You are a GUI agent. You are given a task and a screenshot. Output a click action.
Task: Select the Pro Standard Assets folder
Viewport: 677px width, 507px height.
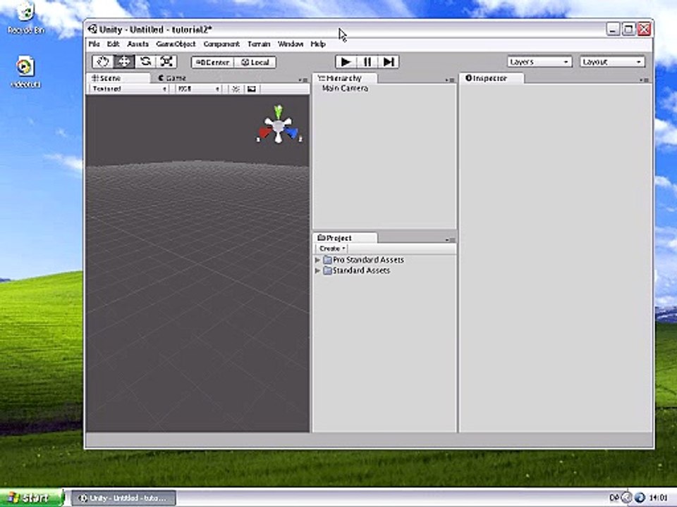(364, 260)
